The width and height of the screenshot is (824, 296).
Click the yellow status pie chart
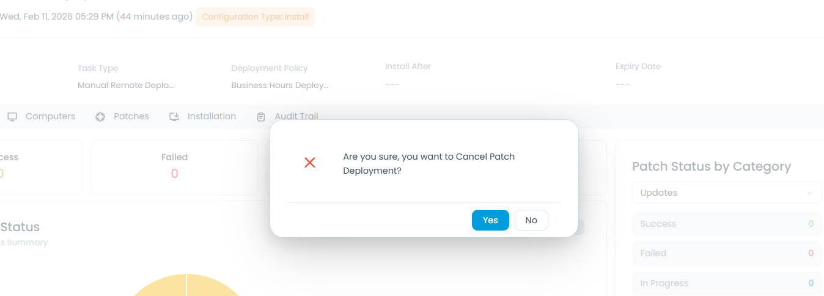[186, 286]
